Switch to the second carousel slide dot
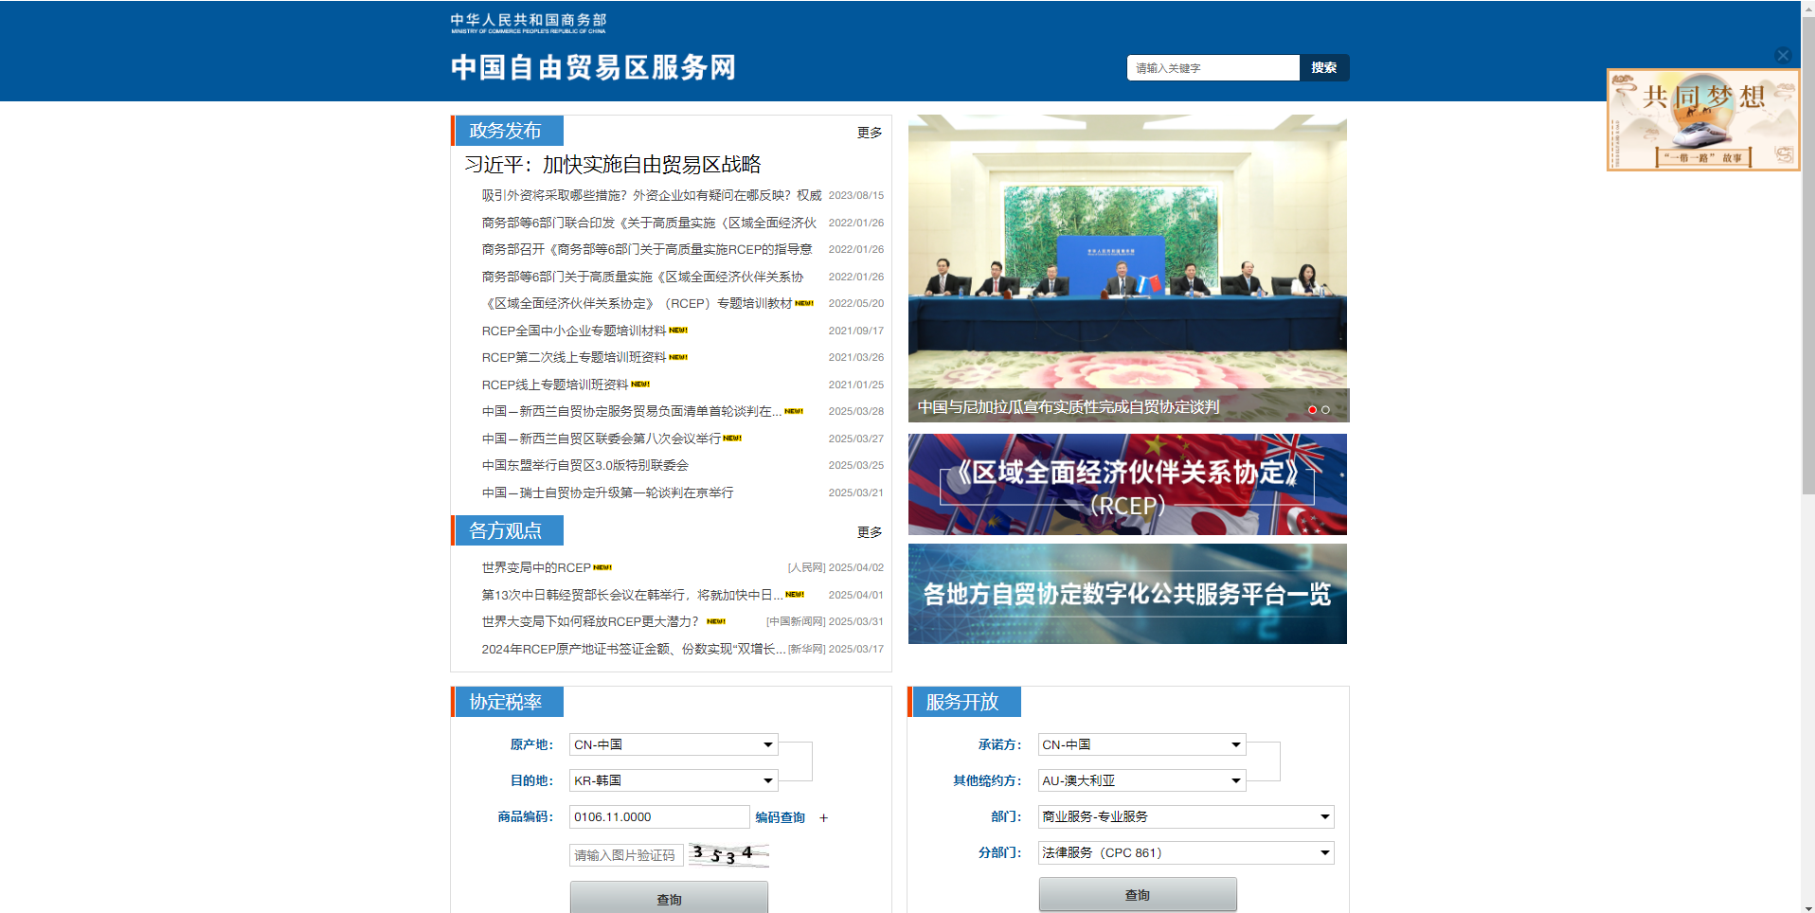 1325,410
